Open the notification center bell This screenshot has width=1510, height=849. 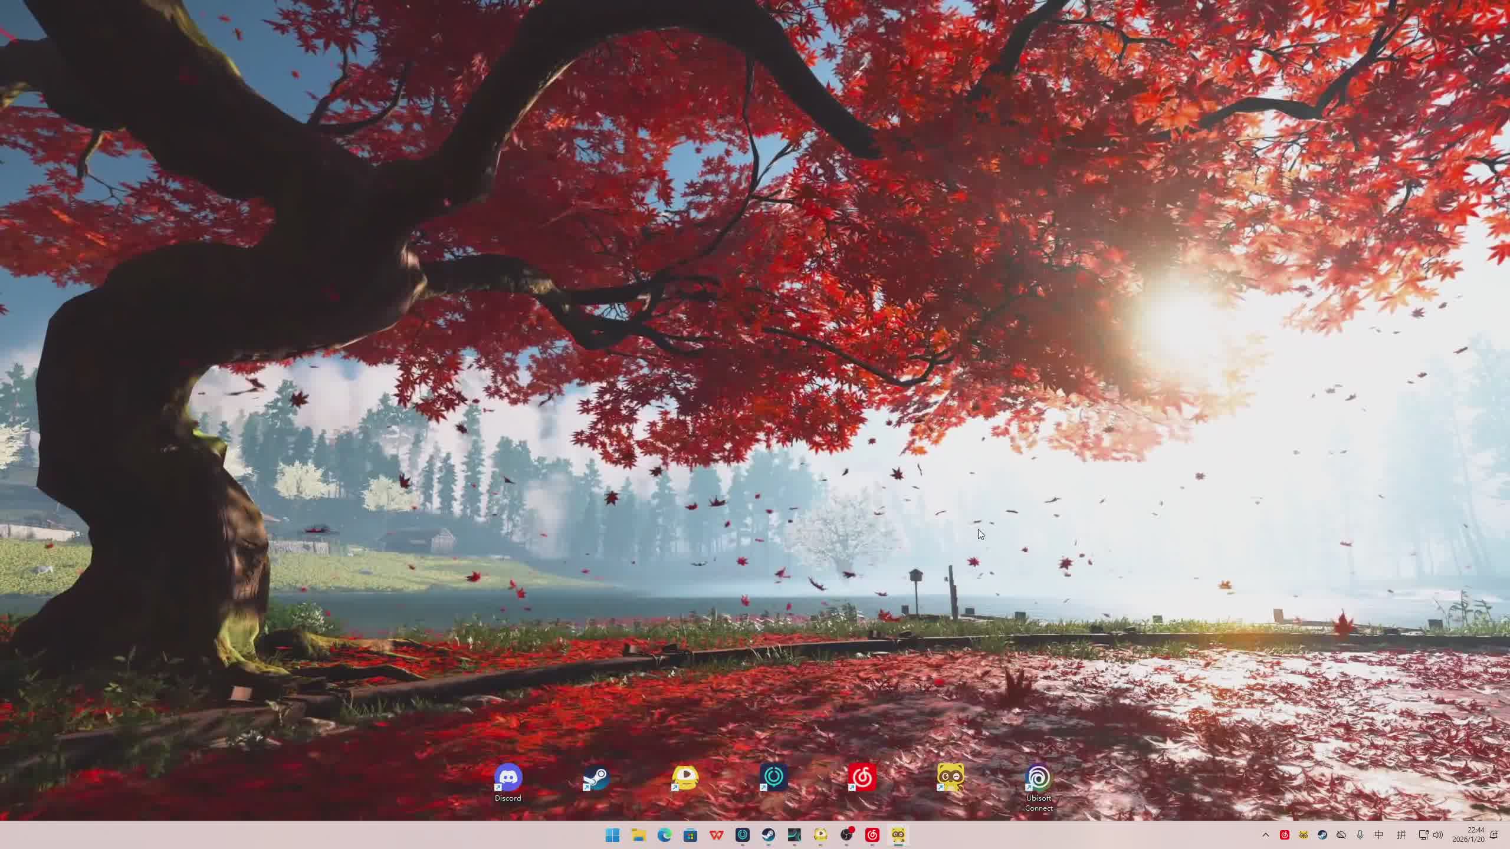click(x=1494, y=835)
